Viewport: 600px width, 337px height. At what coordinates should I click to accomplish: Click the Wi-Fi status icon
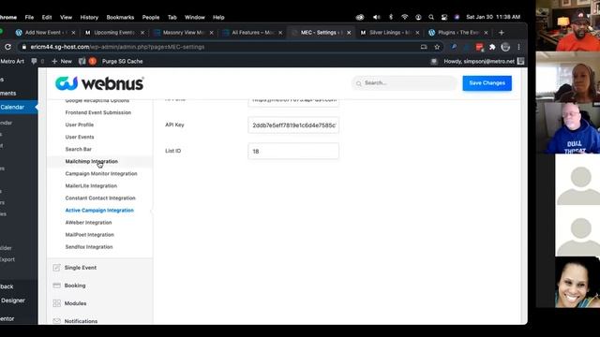(x=404, y=17)
